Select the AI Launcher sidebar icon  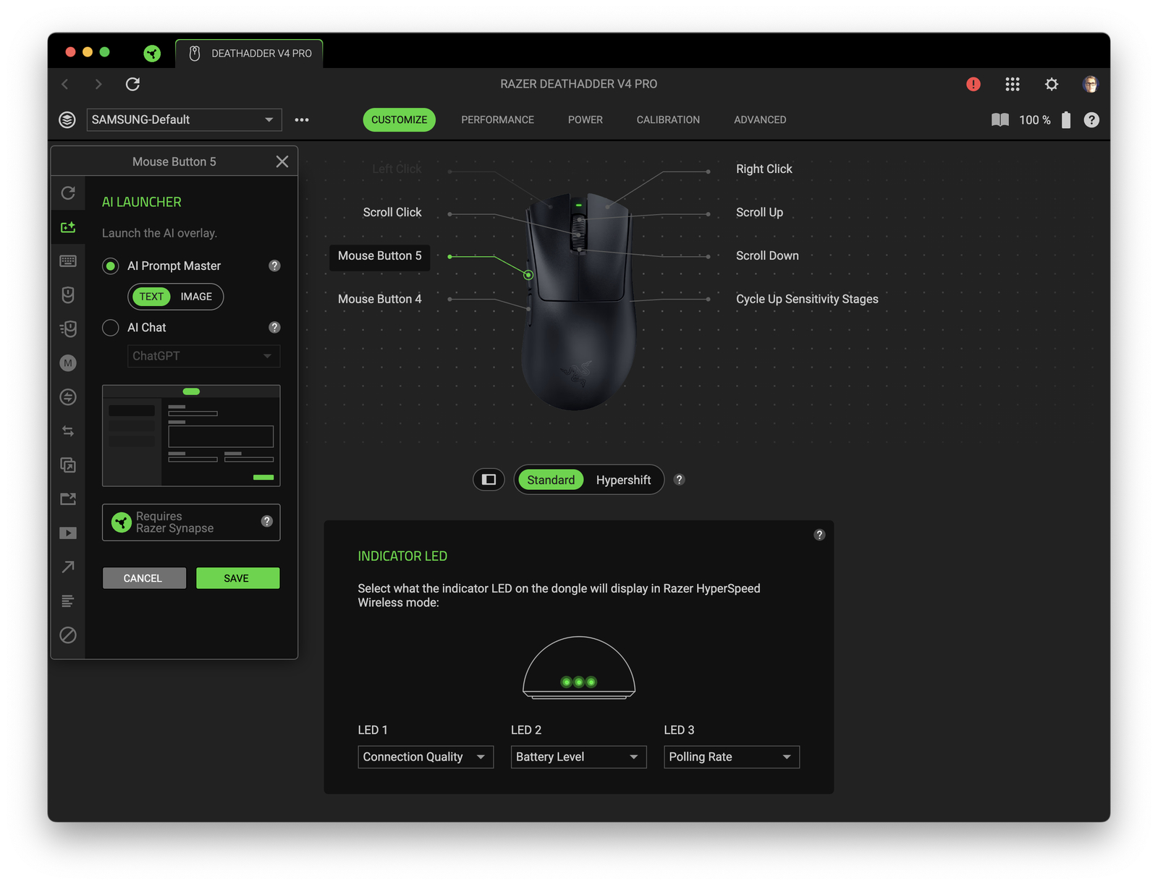[x=68, y=227]
